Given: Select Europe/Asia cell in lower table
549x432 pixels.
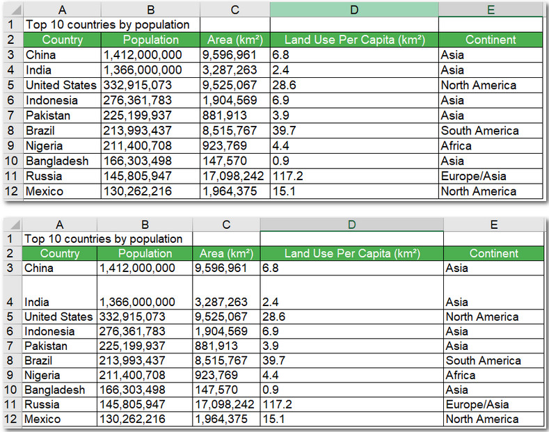Looking at the screenshot, I should (x=493, y=404).
